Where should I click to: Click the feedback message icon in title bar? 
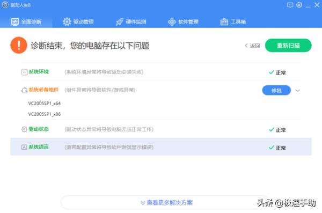(290, 5)
